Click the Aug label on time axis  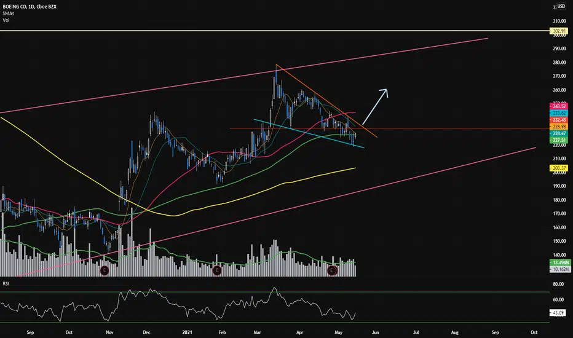454,332
